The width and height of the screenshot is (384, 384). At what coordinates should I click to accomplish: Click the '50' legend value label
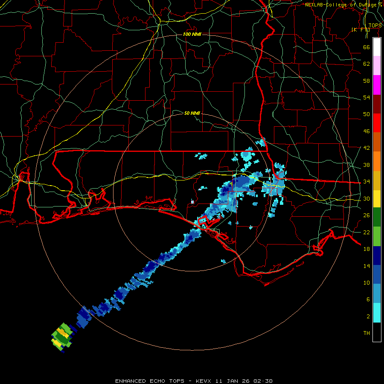[x=367, y=114]
